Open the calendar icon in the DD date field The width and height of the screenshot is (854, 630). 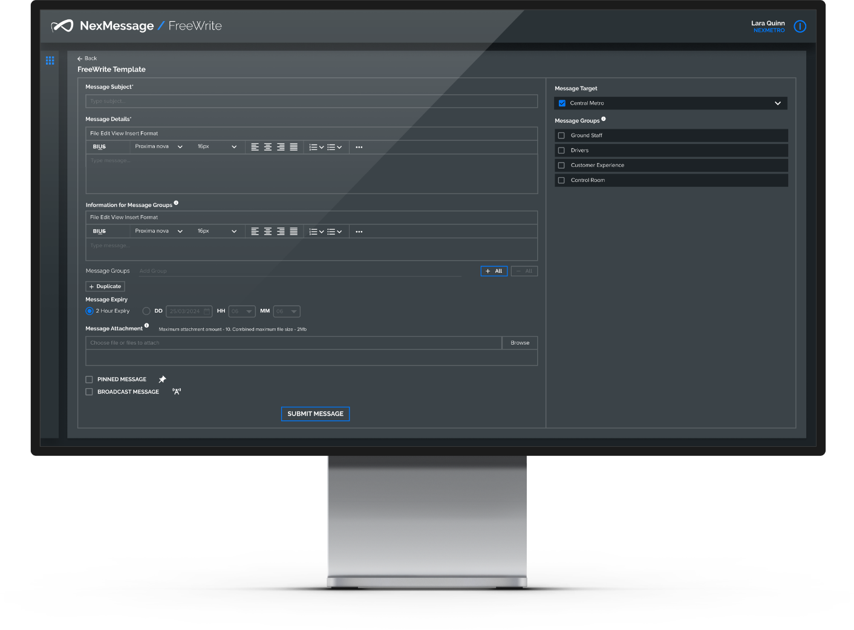click(x=207, y=311)
